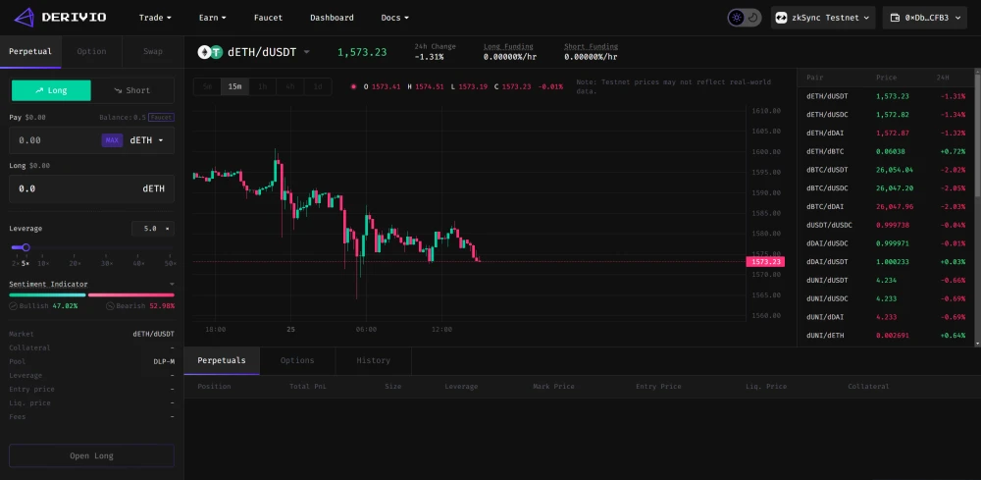Open the Dashboard page
981x480 pixels.
[332, 18]
